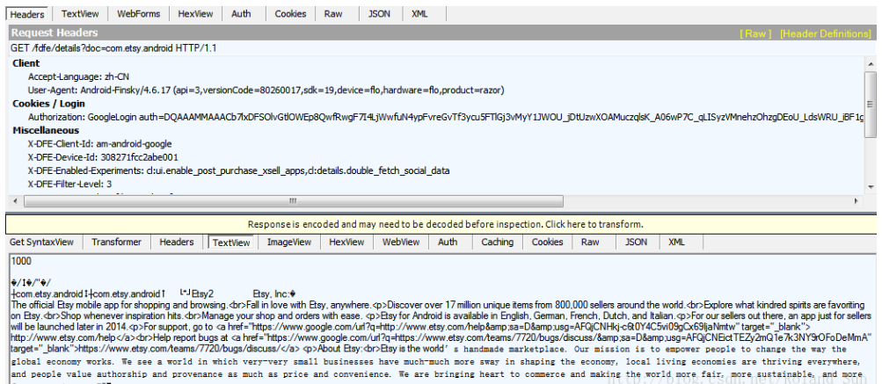The image size is (882, 384).
Task: Select the GET /fdfe/details request line
Action: (x=113, y=48)
